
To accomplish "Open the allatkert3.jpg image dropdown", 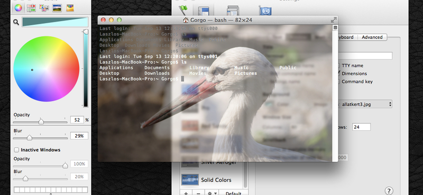I will 365,104.
